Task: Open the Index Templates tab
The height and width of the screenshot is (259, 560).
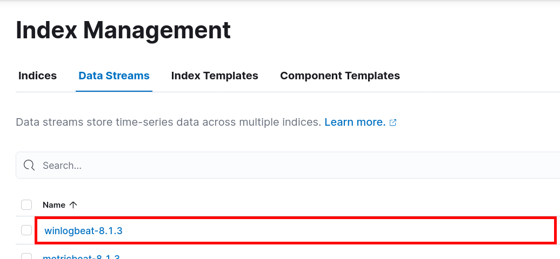Action: [x=215, y=76]
